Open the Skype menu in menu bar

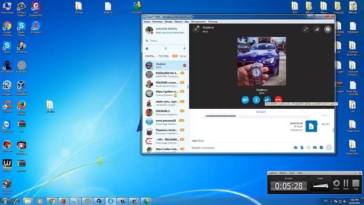point(147,22)
